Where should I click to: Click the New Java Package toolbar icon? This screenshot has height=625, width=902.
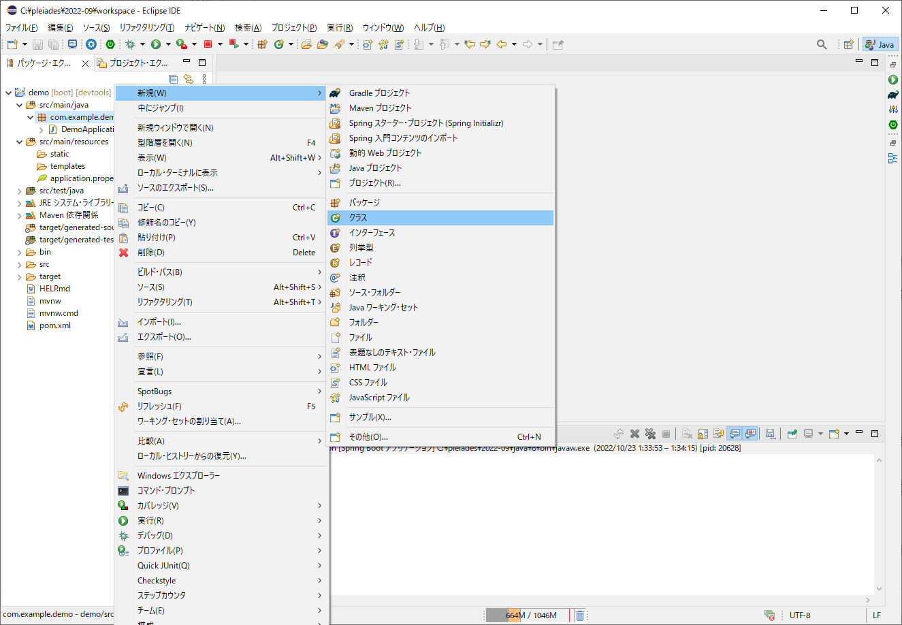click(261, 44)
